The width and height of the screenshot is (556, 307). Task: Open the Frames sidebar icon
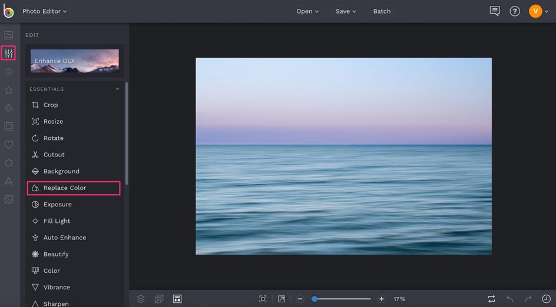tap(8, 126)
